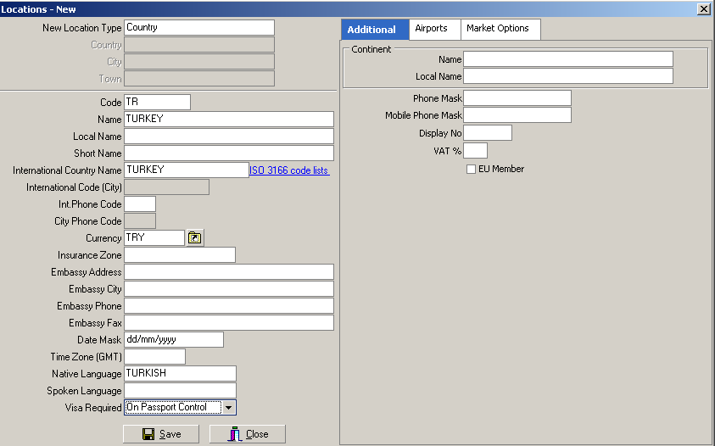Click the currency lookup icon beside TRY

195,238
